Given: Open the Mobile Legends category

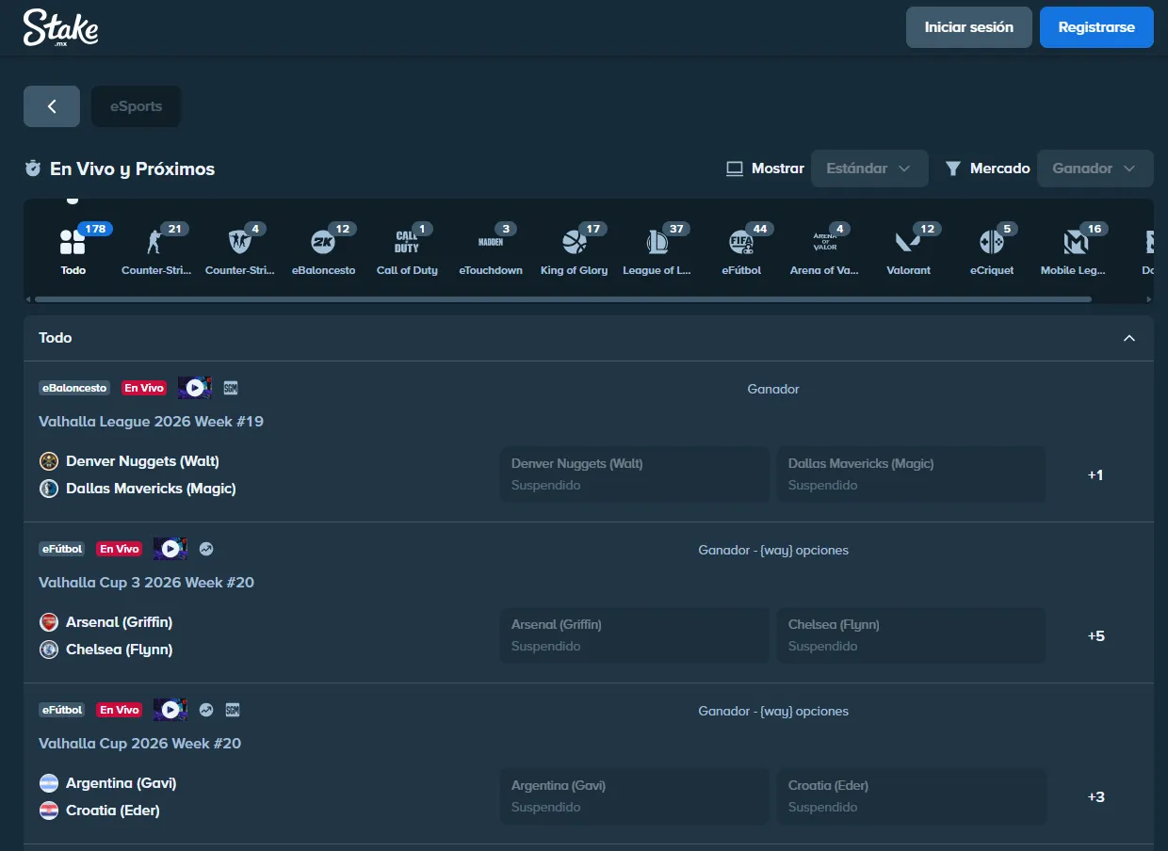Looking at the screenshot, I should click(1073, 250).
